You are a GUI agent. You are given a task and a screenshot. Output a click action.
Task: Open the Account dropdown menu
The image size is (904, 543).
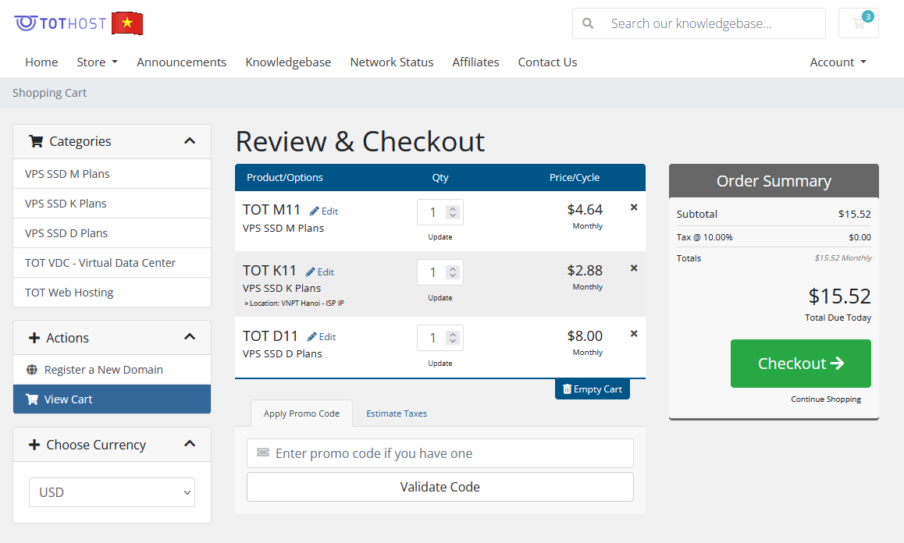838,62
